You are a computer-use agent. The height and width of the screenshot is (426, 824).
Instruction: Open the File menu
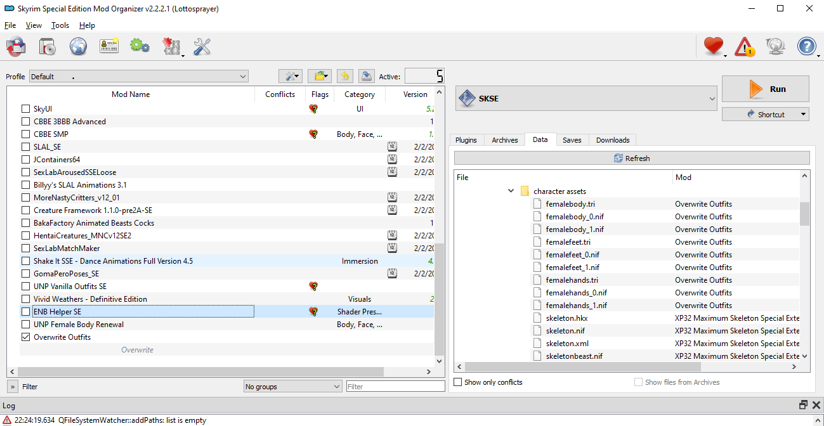pyautogui.click(x=10, y=25)
